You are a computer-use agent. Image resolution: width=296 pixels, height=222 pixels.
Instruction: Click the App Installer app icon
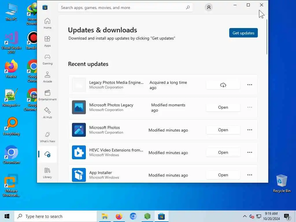tap(79, 175)
